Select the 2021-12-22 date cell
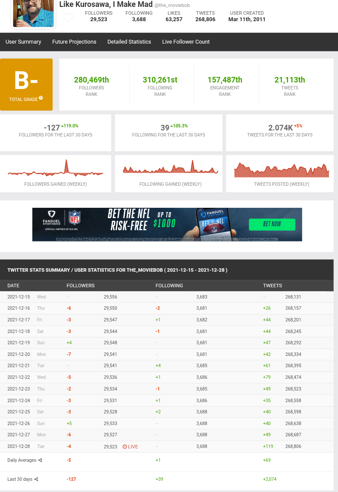338x492 pixels. [19, 377]
